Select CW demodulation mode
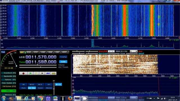Image resolution: width=180 pixels, height=101 pixels. [x=58, y=52]
